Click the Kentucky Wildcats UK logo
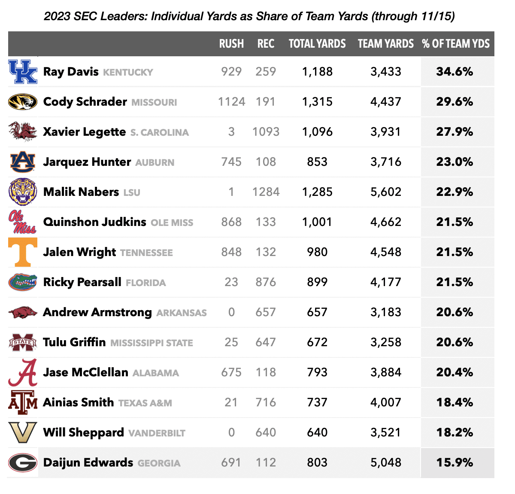The width and height of the screenshot is (515, 494). coord(23,72)
